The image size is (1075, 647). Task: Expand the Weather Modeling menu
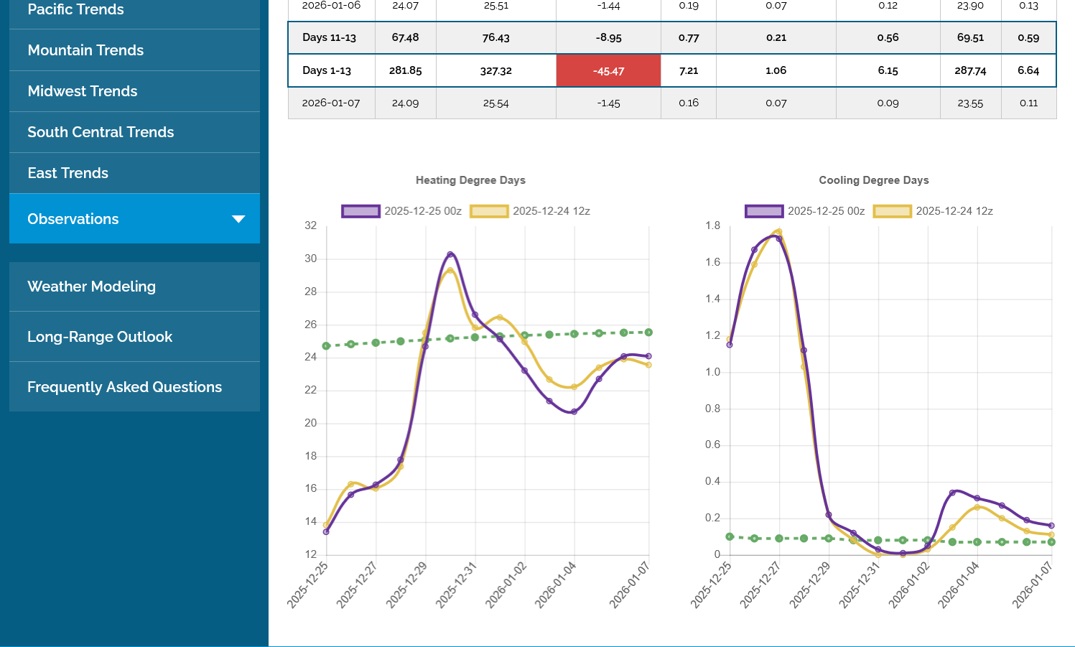coord(91,287)
